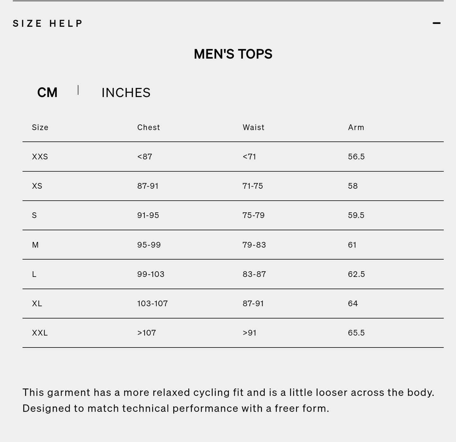
Task: Click arm value 65.5 for size XXL
Action: 356,333
